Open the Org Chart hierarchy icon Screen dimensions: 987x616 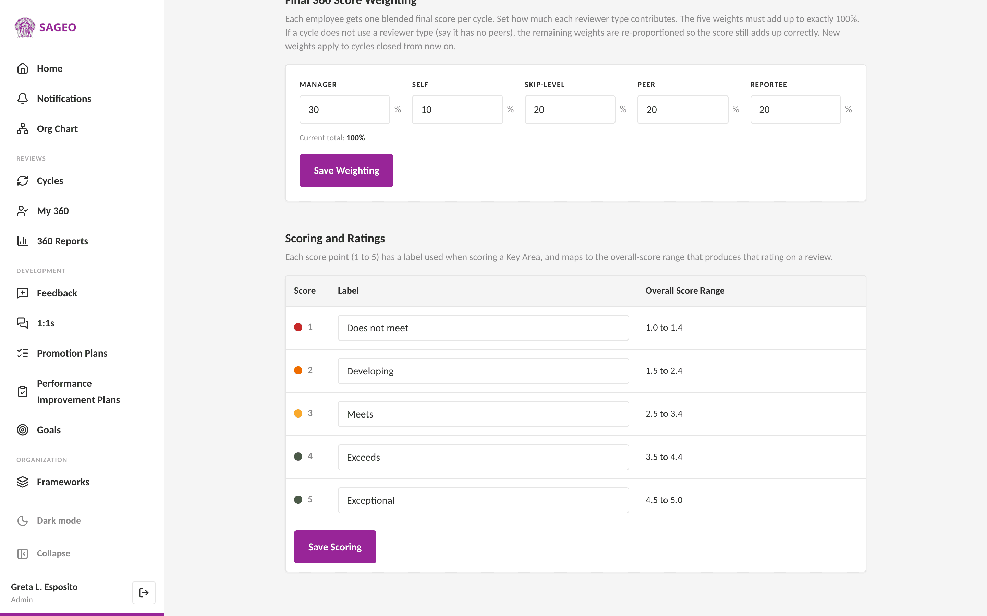tap(22, 129)
